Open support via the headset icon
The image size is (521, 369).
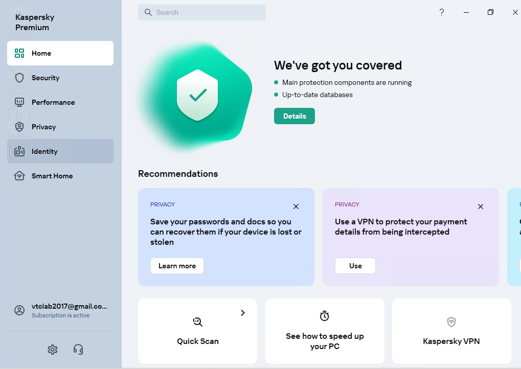[78, 350]
